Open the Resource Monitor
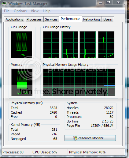Image resolution: width=129 pixels, height=158 pixels. pos(90,138)
